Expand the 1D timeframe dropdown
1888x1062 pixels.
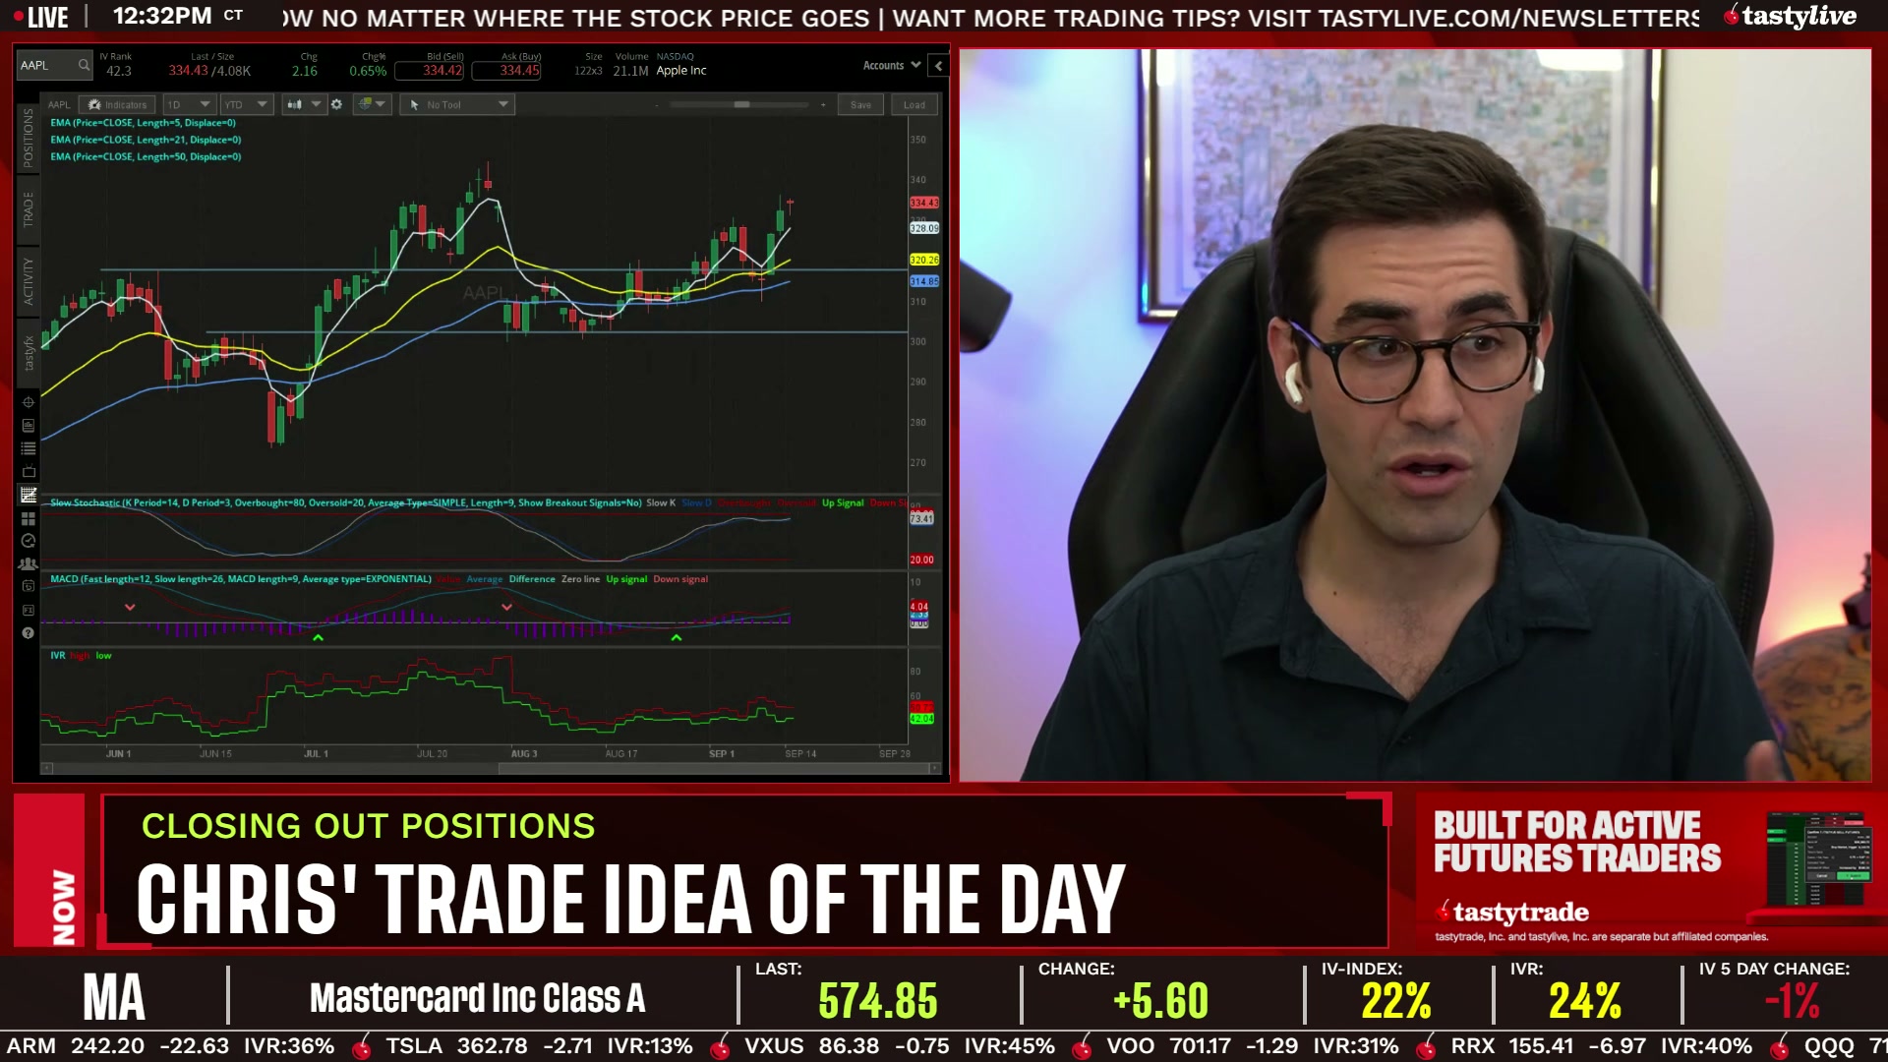pyautogui.click(x=188, y=104)
